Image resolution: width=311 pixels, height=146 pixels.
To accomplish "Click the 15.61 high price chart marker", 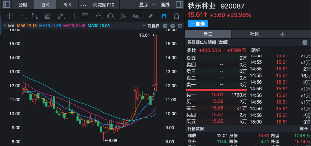I will [147, 35].
